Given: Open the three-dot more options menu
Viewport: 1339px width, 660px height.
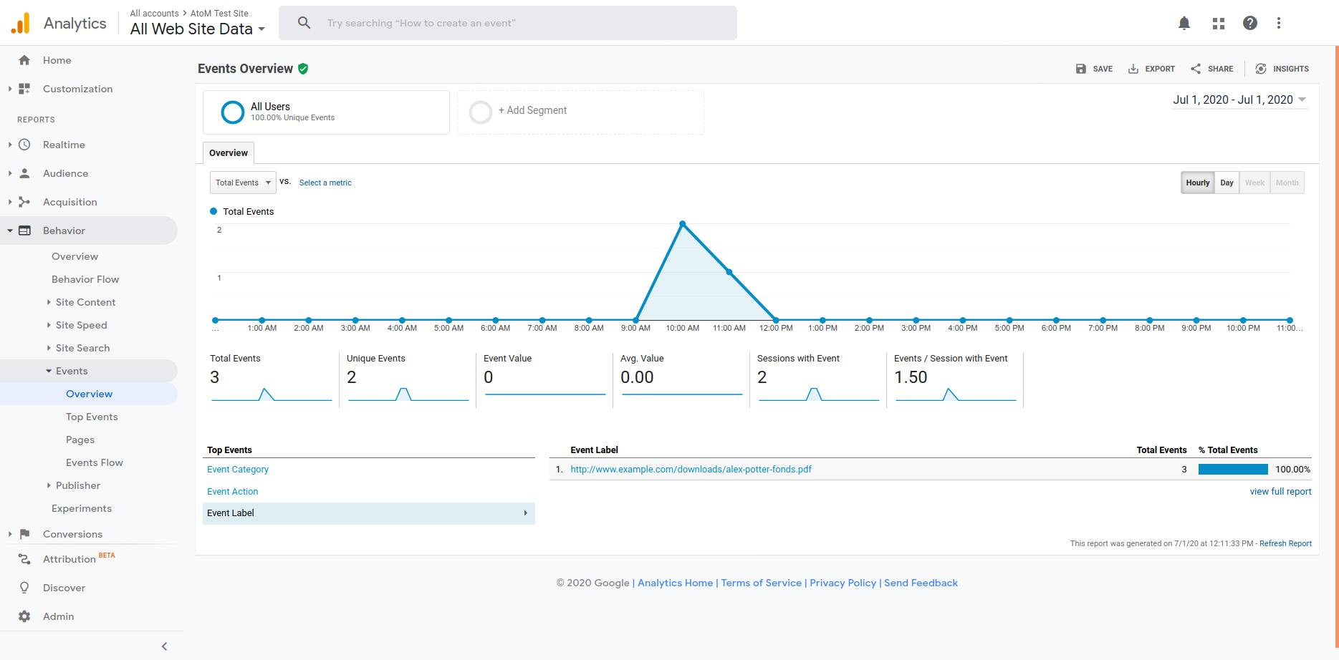Looking at the screenshot, I should tap(1279, 23).
